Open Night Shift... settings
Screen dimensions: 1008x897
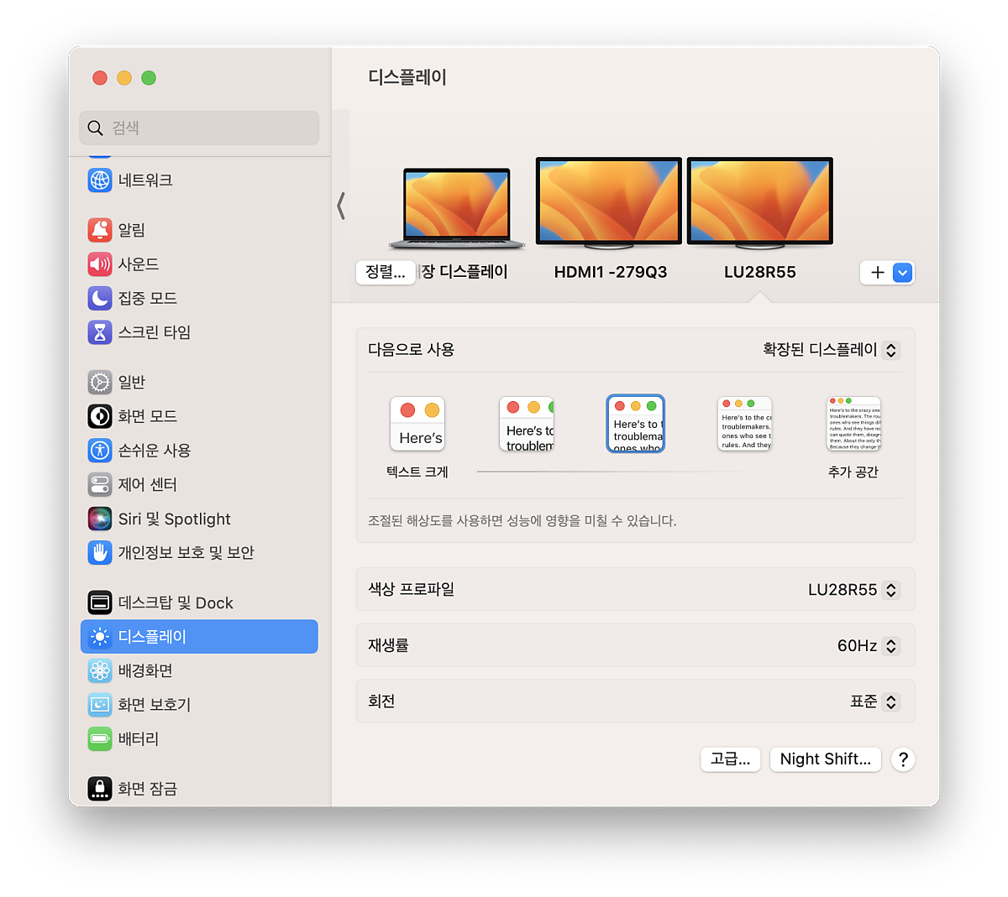click(x=826, y=759)
